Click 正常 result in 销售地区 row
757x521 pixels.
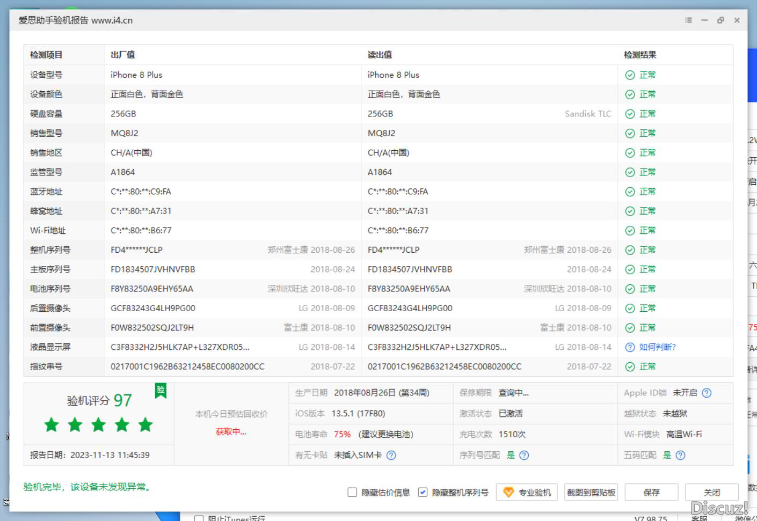(x=647, y=152)
